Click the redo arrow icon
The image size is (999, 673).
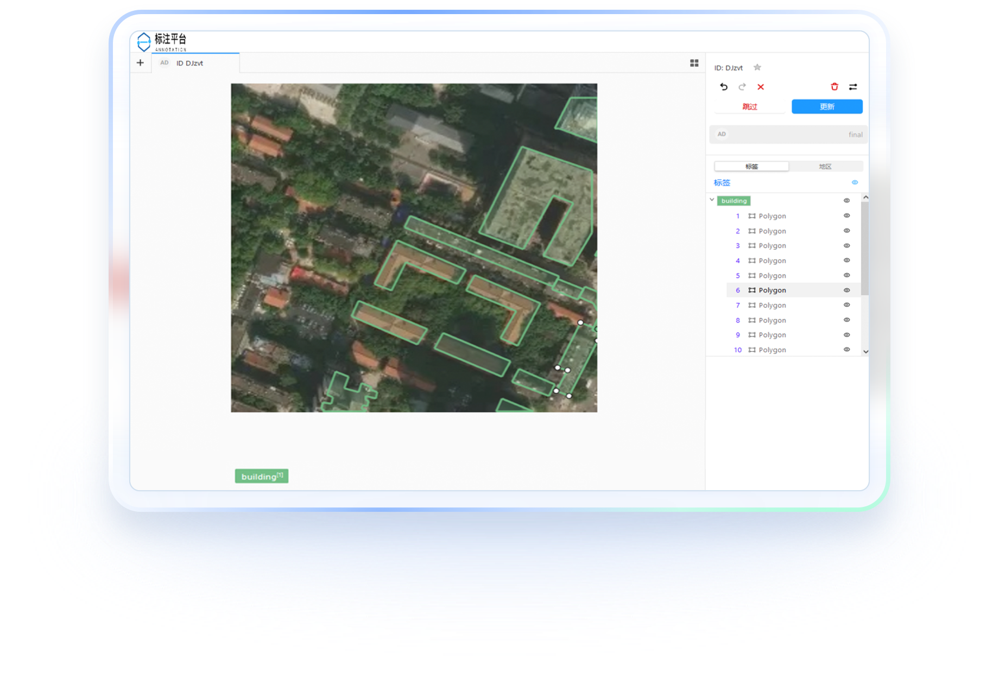742,87
